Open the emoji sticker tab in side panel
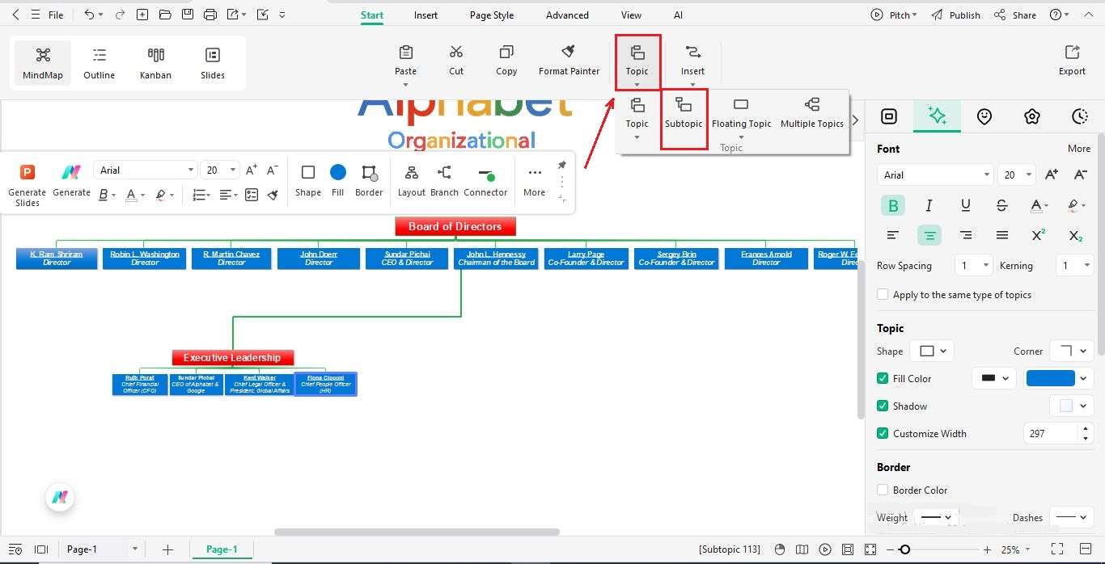1105x564 pixels. tap(984, 116)
